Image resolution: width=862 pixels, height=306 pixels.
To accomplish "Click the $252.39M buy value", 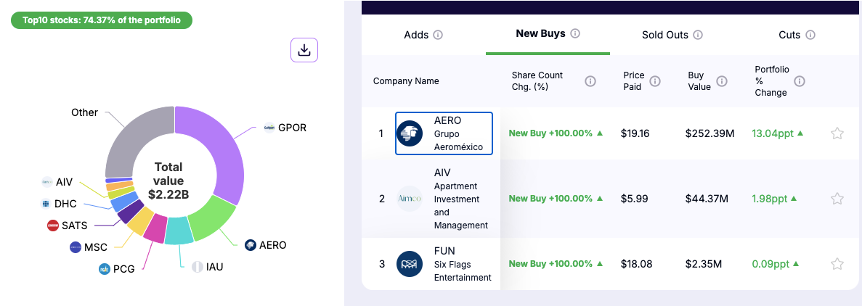I will 709,133.
